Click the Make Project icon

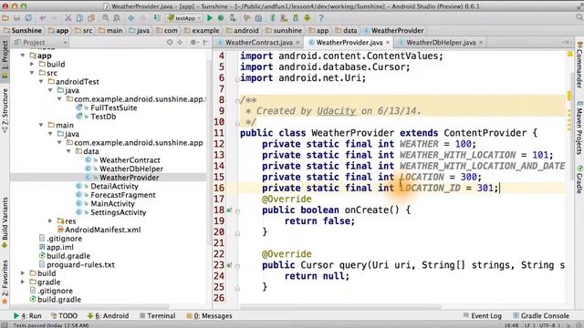157,18
